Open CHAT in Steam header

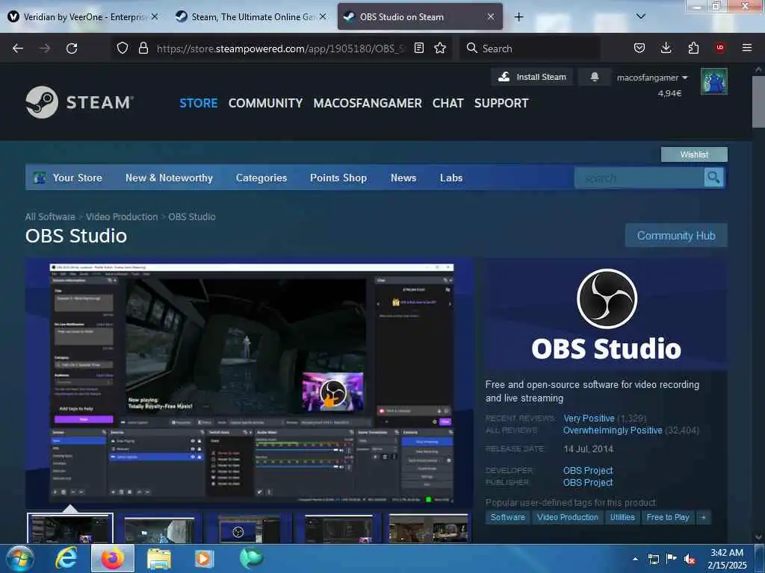(448, 103)
